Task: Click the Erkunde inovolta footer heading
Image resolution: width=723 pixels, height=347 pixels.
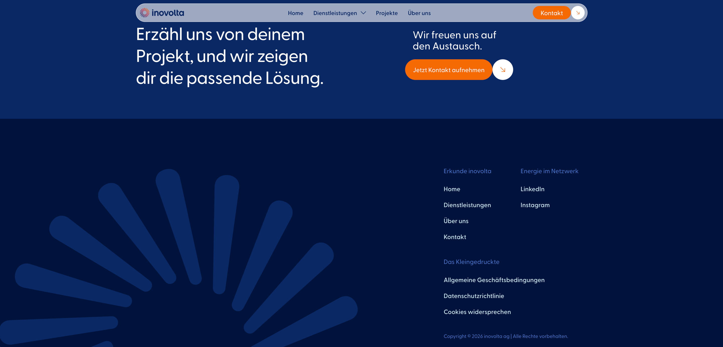Action: coord(467,171)
